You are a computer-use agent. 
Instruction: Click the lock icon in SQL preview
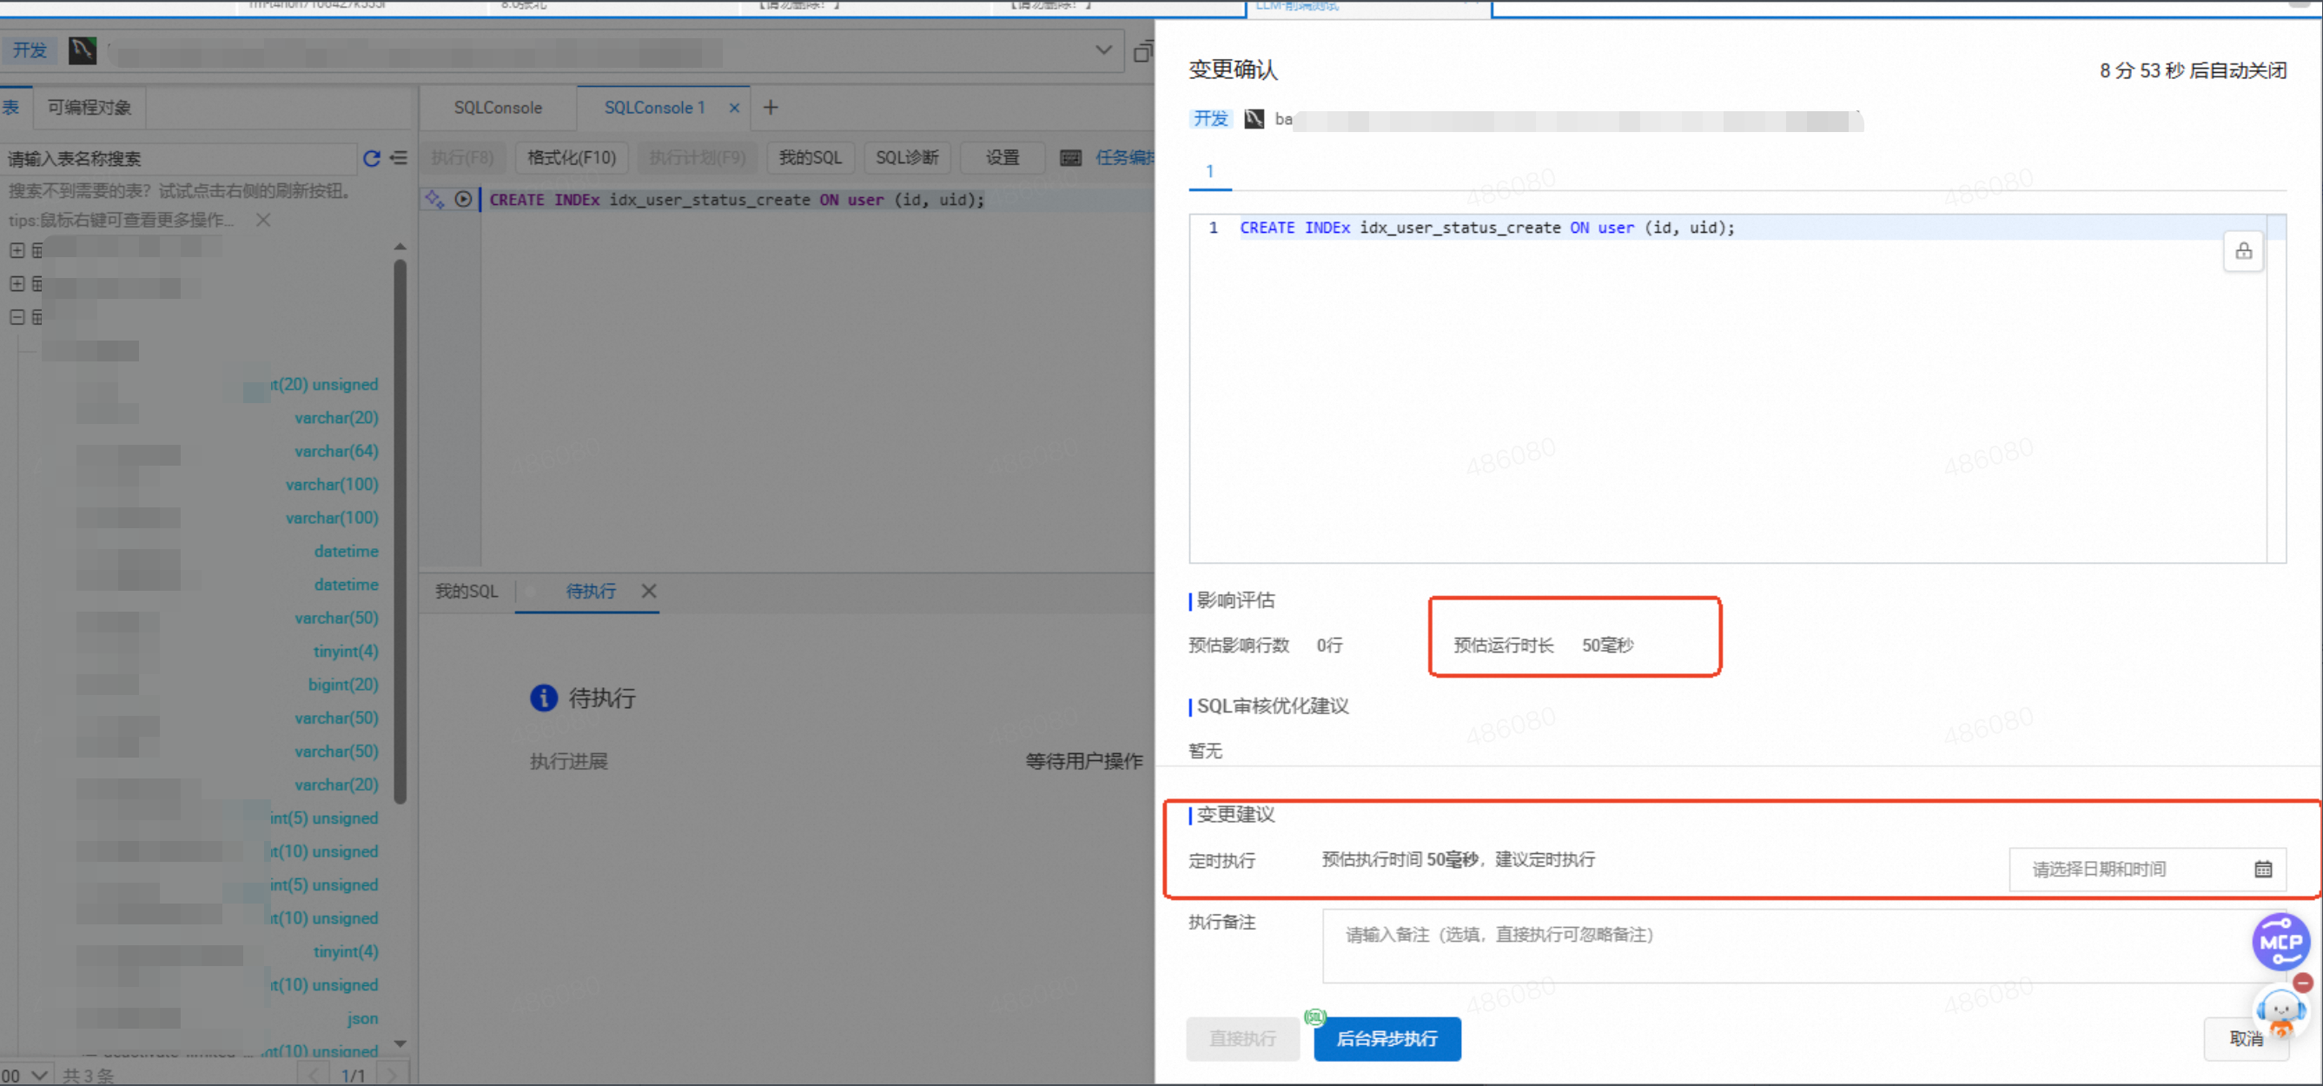(x=2243, y=252)
